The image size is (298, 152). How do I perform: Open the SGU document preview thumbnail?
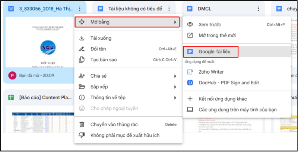40,42
